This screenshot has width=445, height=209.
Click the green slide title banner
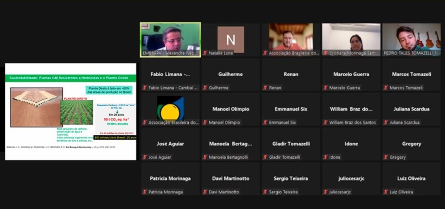coord(70,78)
